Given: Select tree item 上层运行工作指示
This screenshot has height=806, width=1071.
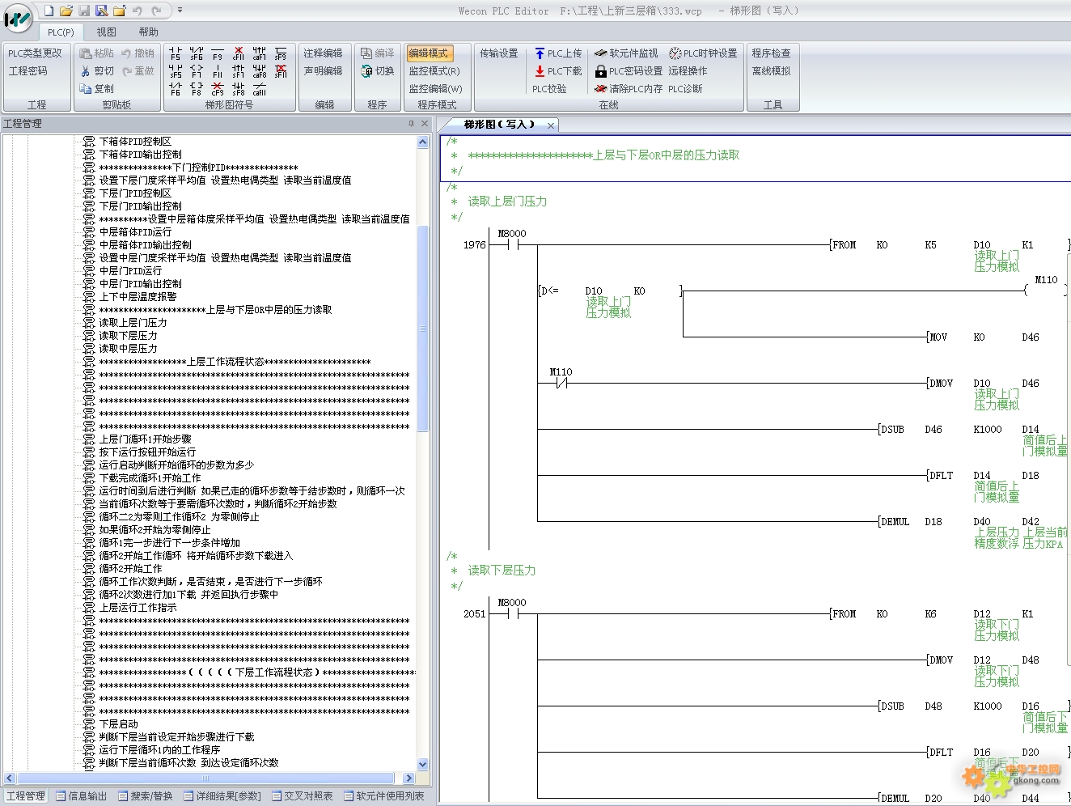Looking at the screenshot, I should pyautogui.click(x=138, y=608).
